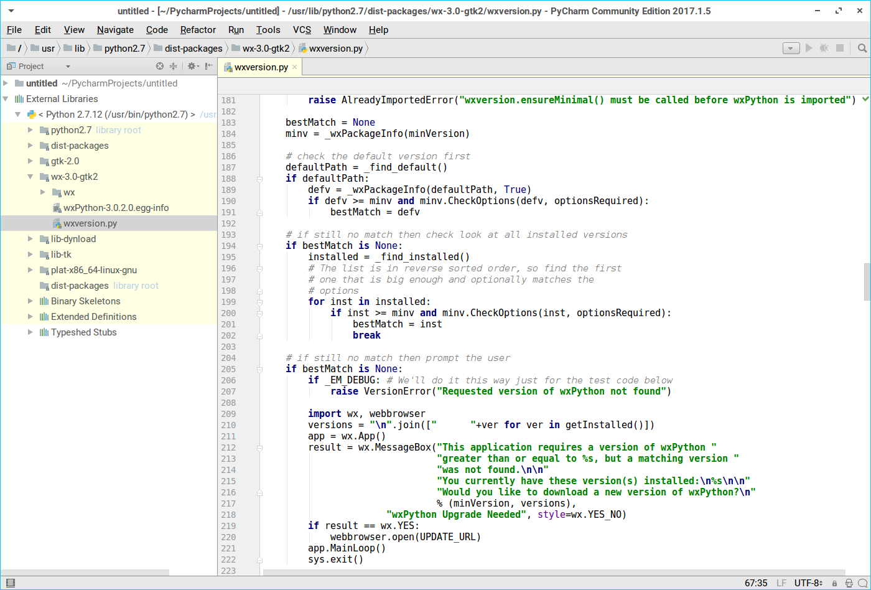This screenshot has width=871, height=590.
Task: Collapse the External Libraries node
Action: pyautogui.click(x=6, y=99)
